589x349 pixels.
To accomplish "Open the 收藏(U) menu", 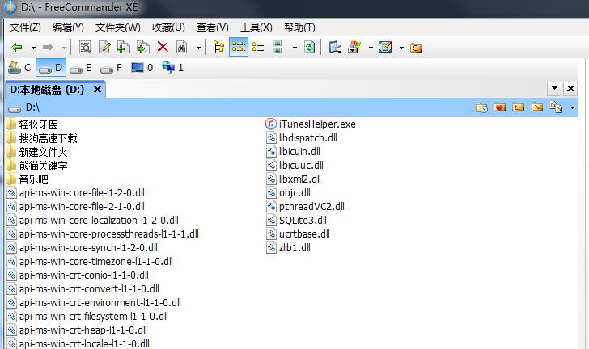I will click(168, 27).
